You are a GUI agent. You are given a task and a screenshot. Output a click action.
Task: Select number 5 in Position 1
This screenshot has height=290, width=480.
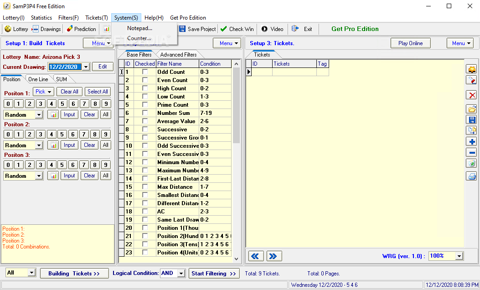tap(62, 104)
